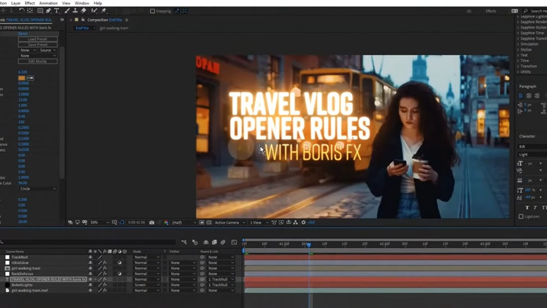Open the 1 View layout dropdown
The width and height of the screenshot is (547, 308).
point(259,222)
